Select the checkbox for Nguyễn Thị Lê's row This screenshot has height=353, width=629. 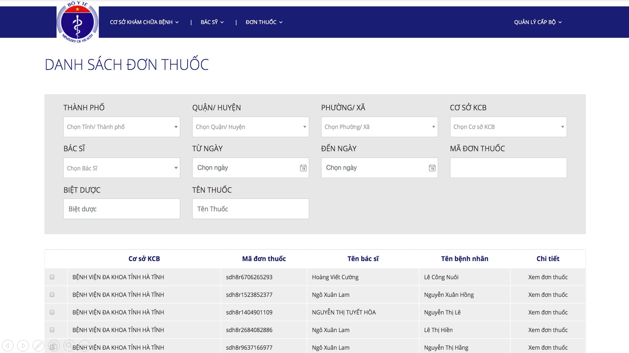(52, 312)
